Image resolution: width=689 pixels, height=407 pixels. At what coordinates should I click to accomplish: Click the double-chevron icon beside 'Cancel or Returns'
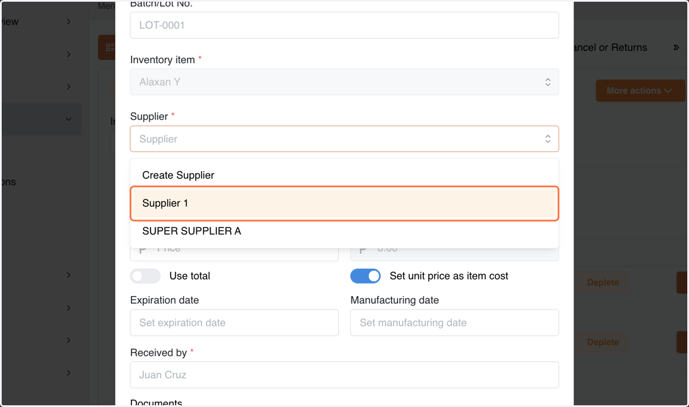point(676,48)
